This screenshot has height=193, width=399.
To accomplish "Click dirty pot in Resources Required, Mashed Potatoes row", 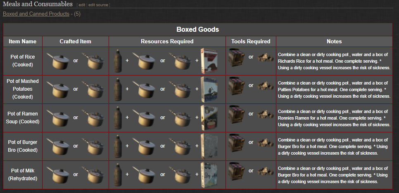I will click(x=180, y=89).
